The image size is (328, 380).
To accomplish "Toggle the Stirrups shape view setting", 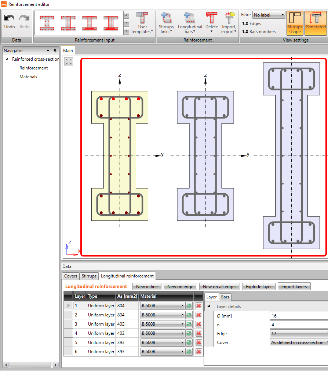I will (x=295, y=23).
